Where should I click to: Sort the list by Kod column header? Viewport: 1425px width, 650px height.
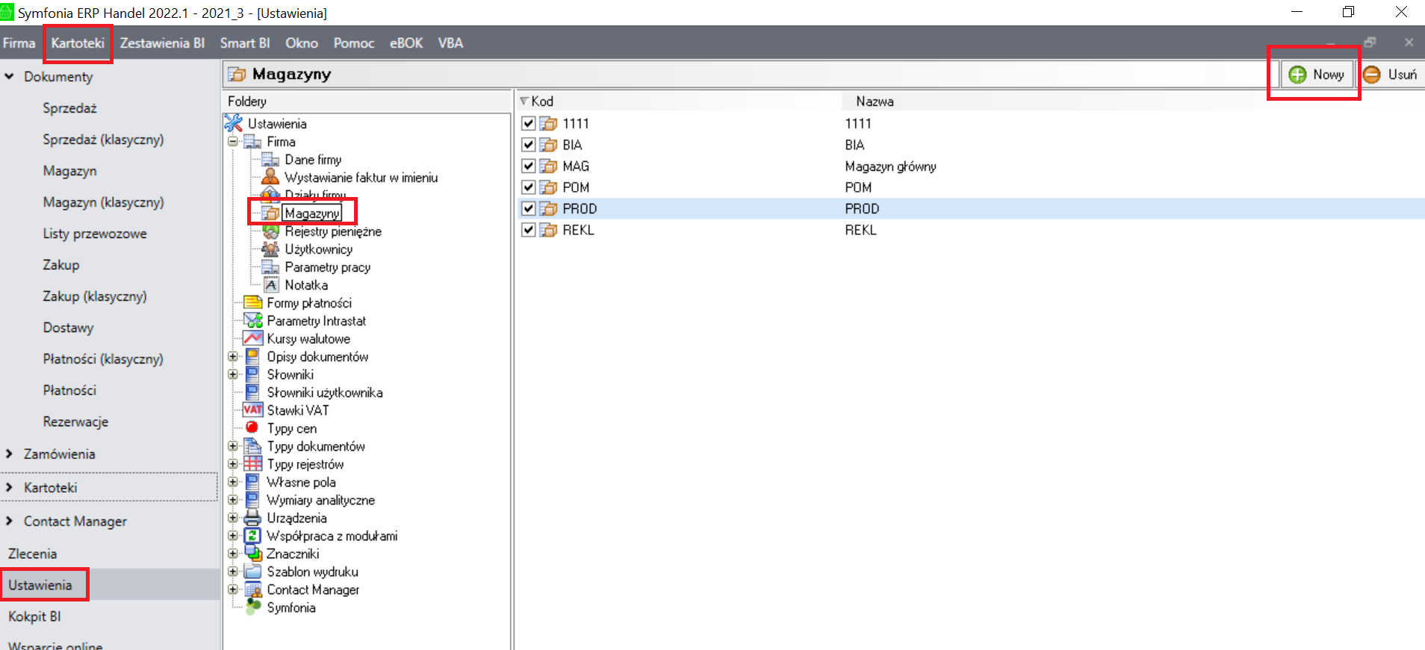click(x=542, y=101)
